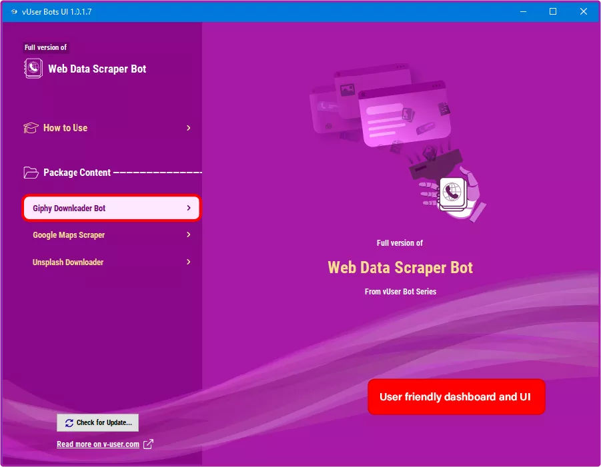Click the external link icon beside v-user.com
The height and width of the screenshot is (467, 601).
[x=148, y=444]
